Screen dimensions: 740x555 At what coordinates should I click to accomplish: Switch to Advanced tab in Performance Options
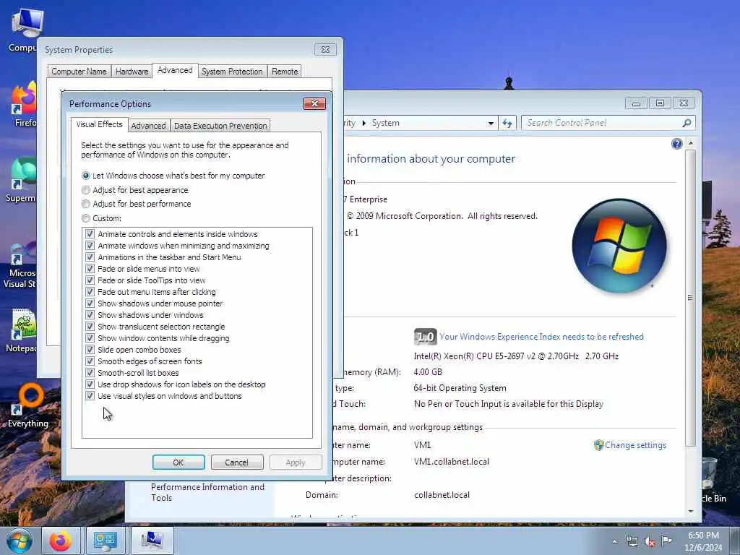coord(148,126)
